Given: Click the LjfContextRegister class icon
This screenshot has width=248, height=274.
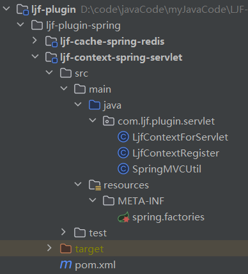Looking at the screenshot, I should (x=123, y=153).
